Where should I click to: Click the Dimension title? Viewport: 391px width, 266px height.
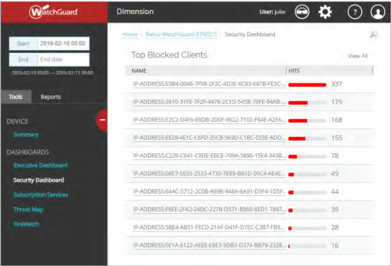[x=135, y=12]
